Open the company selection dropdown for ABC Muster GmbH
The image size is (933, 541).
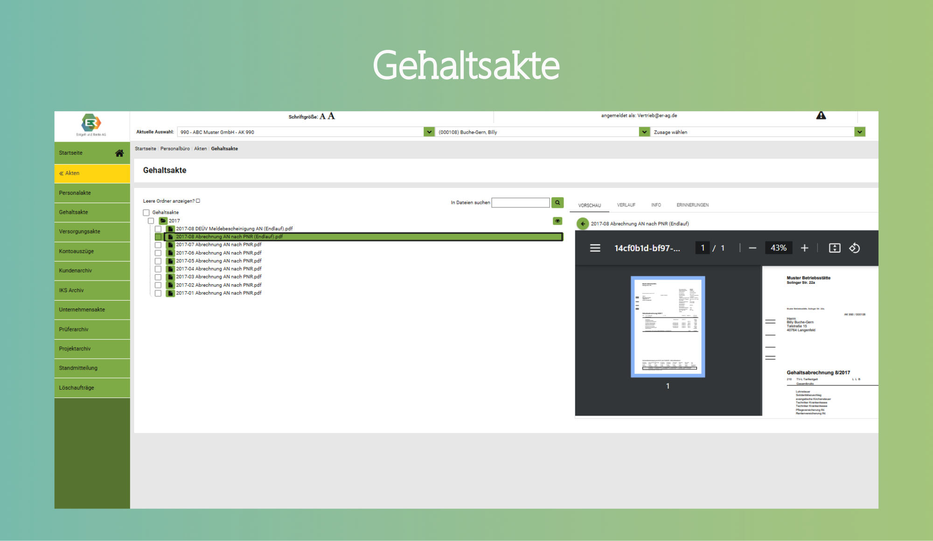[x=429, y=132]
